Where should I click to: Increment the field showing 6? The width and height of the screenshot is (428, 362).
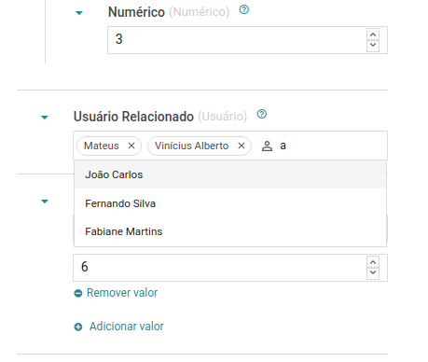(373, 262)
